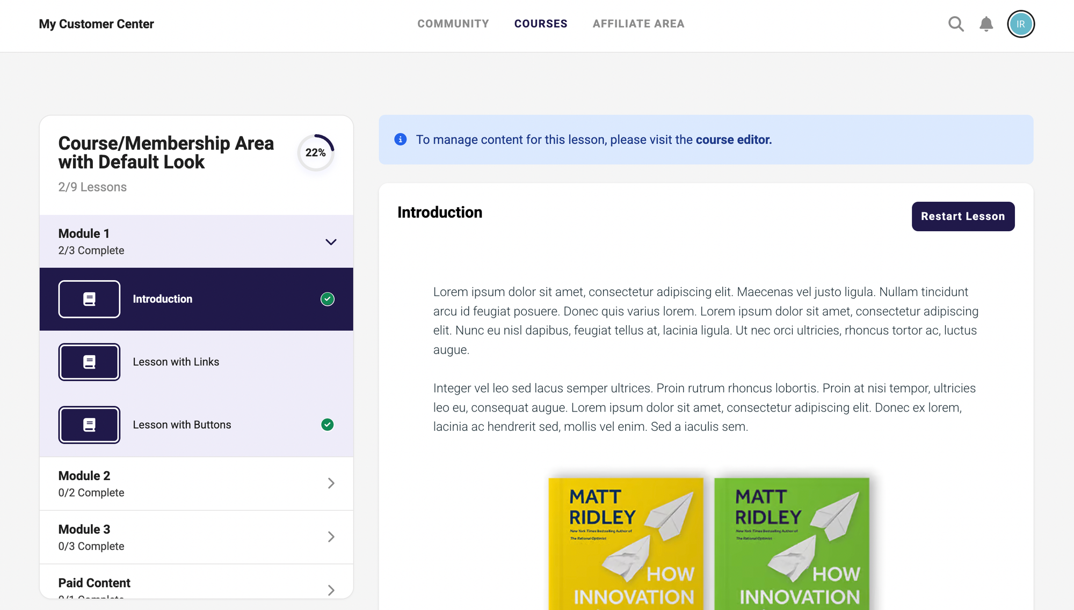Screen dimensions: 1074x610
Task: Open notifications bell icon
Action: coord(986,24)
